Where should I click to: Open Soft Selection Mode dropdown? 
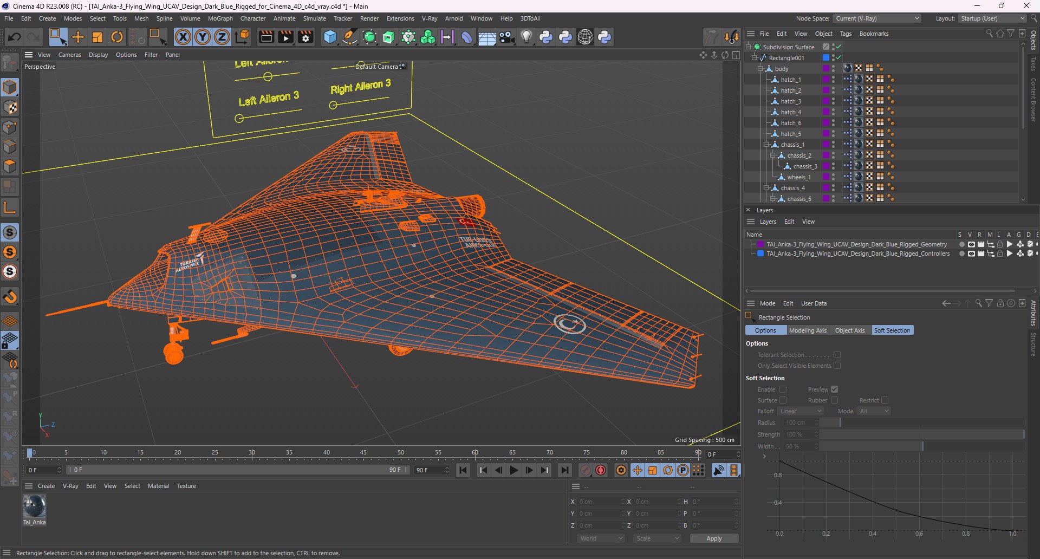point(874,411)
